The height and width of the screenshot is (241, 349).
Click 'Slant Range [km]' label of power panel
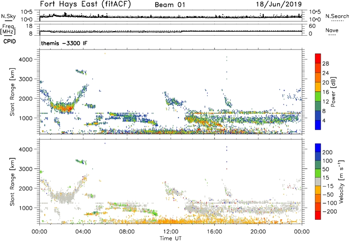(12, 92)
